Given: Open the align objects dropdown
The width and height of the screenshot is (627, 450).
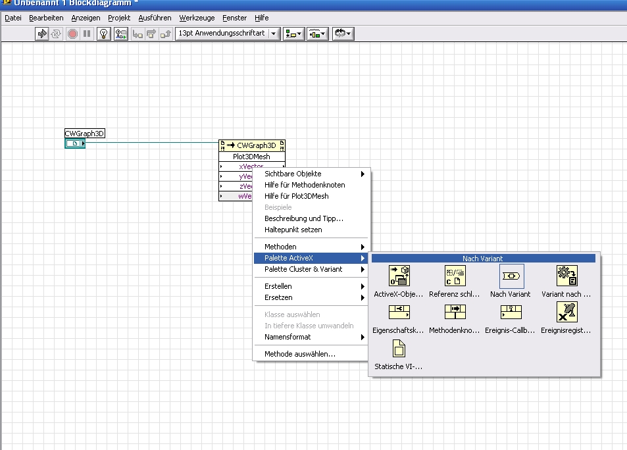Looking at the screenshot, I should tap(293, 34).
